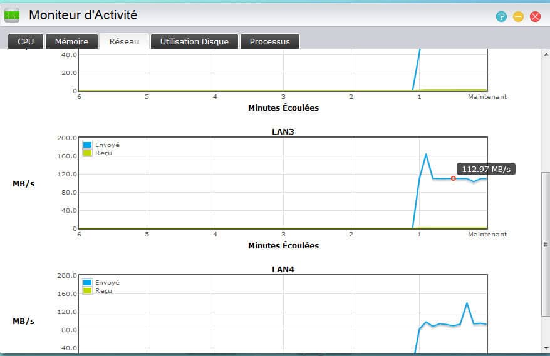
Task: Click the 200.0 axis value on LAN3
Action: click(x=67, y=138)
